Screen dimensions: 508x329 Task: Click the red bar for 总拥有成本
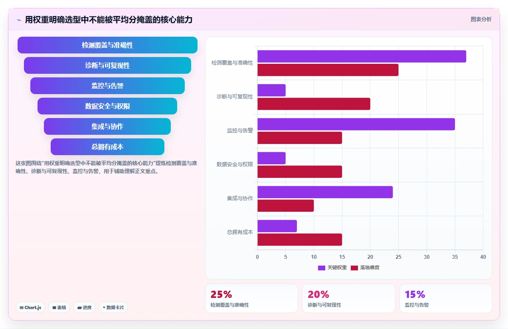pos(300,239)
